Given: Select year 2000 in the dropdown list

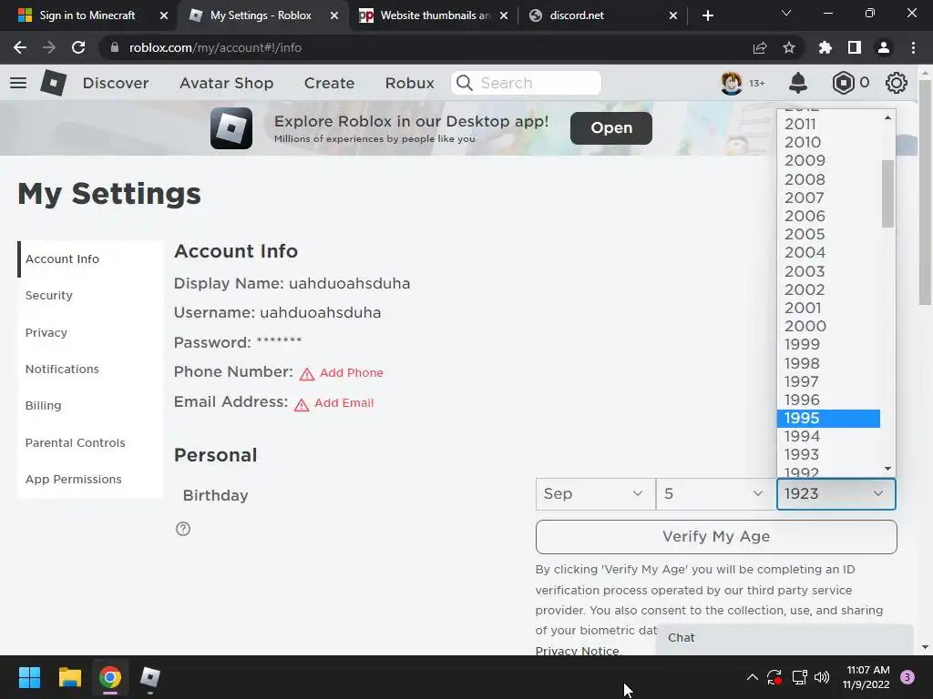Looking at the screenshot, I should pos(828,326).
